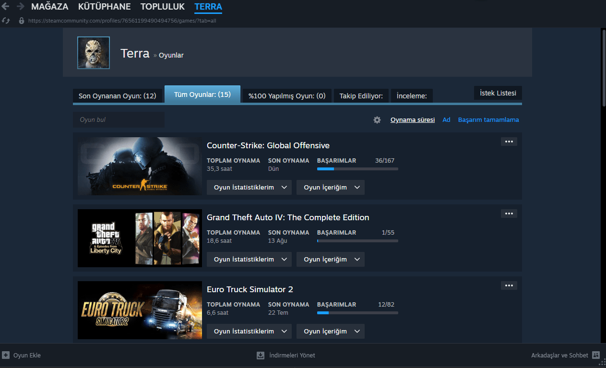Click the plus icon for Oyun Ekle
The image size is (606, 368).
(6, 356)
